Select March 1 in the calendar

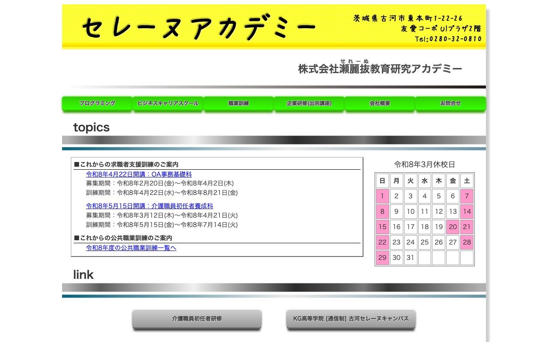[382, 196]
